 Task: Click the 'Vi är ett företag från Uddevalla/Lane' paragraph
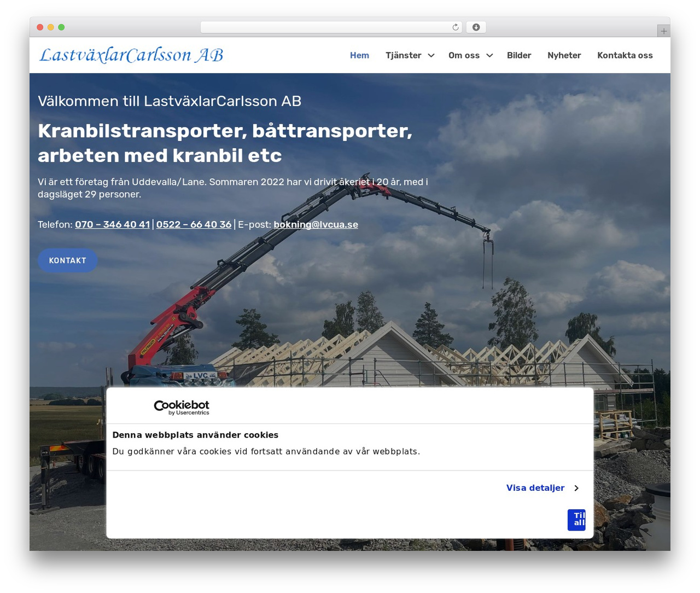pyautogui.click(x=233, y=188)
